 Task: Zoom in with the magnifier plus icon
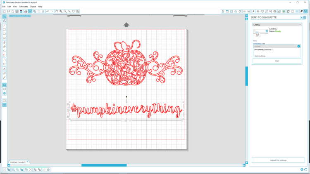(x=61, y=12)
